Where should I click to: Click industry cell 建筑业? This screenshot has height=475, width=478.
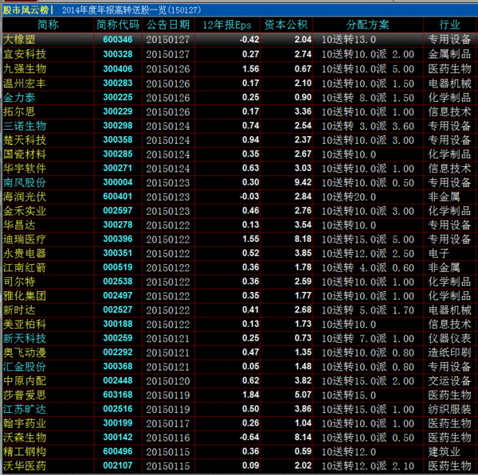(444, 452)
